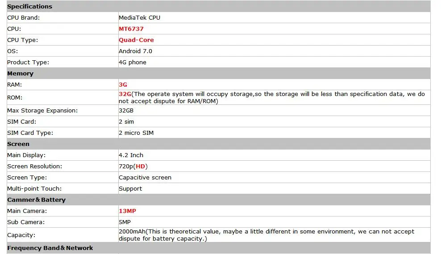Click the red 32G ROM text
The image size is (441, 254).
click(125, 94)
